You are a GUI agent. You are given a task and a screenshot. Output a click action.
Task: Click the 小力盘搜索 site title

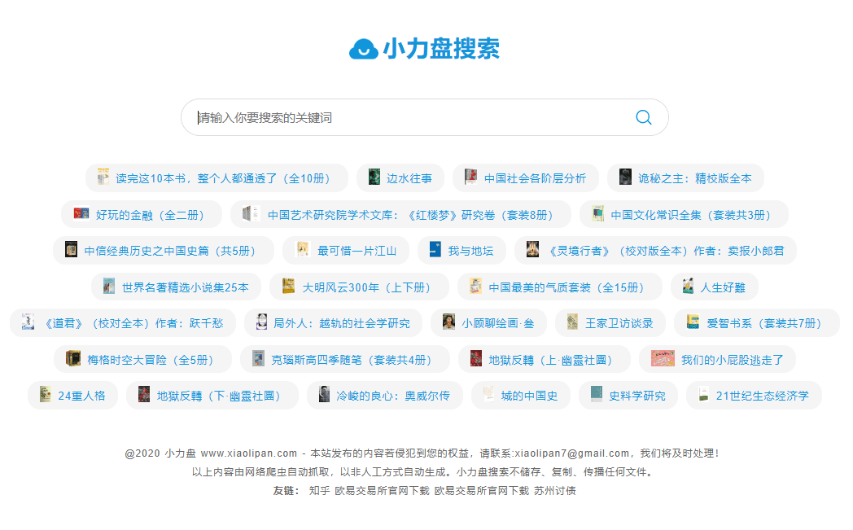[440, 49]
